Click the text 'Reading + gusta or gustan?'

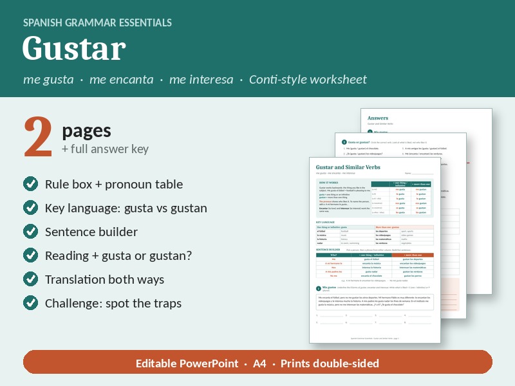pos(118,255)
